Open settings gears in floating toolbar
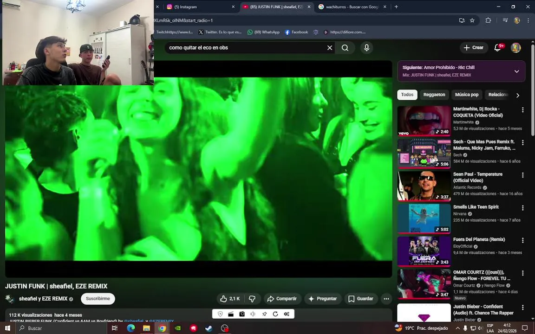535x334 pixels. pos(287,314)
